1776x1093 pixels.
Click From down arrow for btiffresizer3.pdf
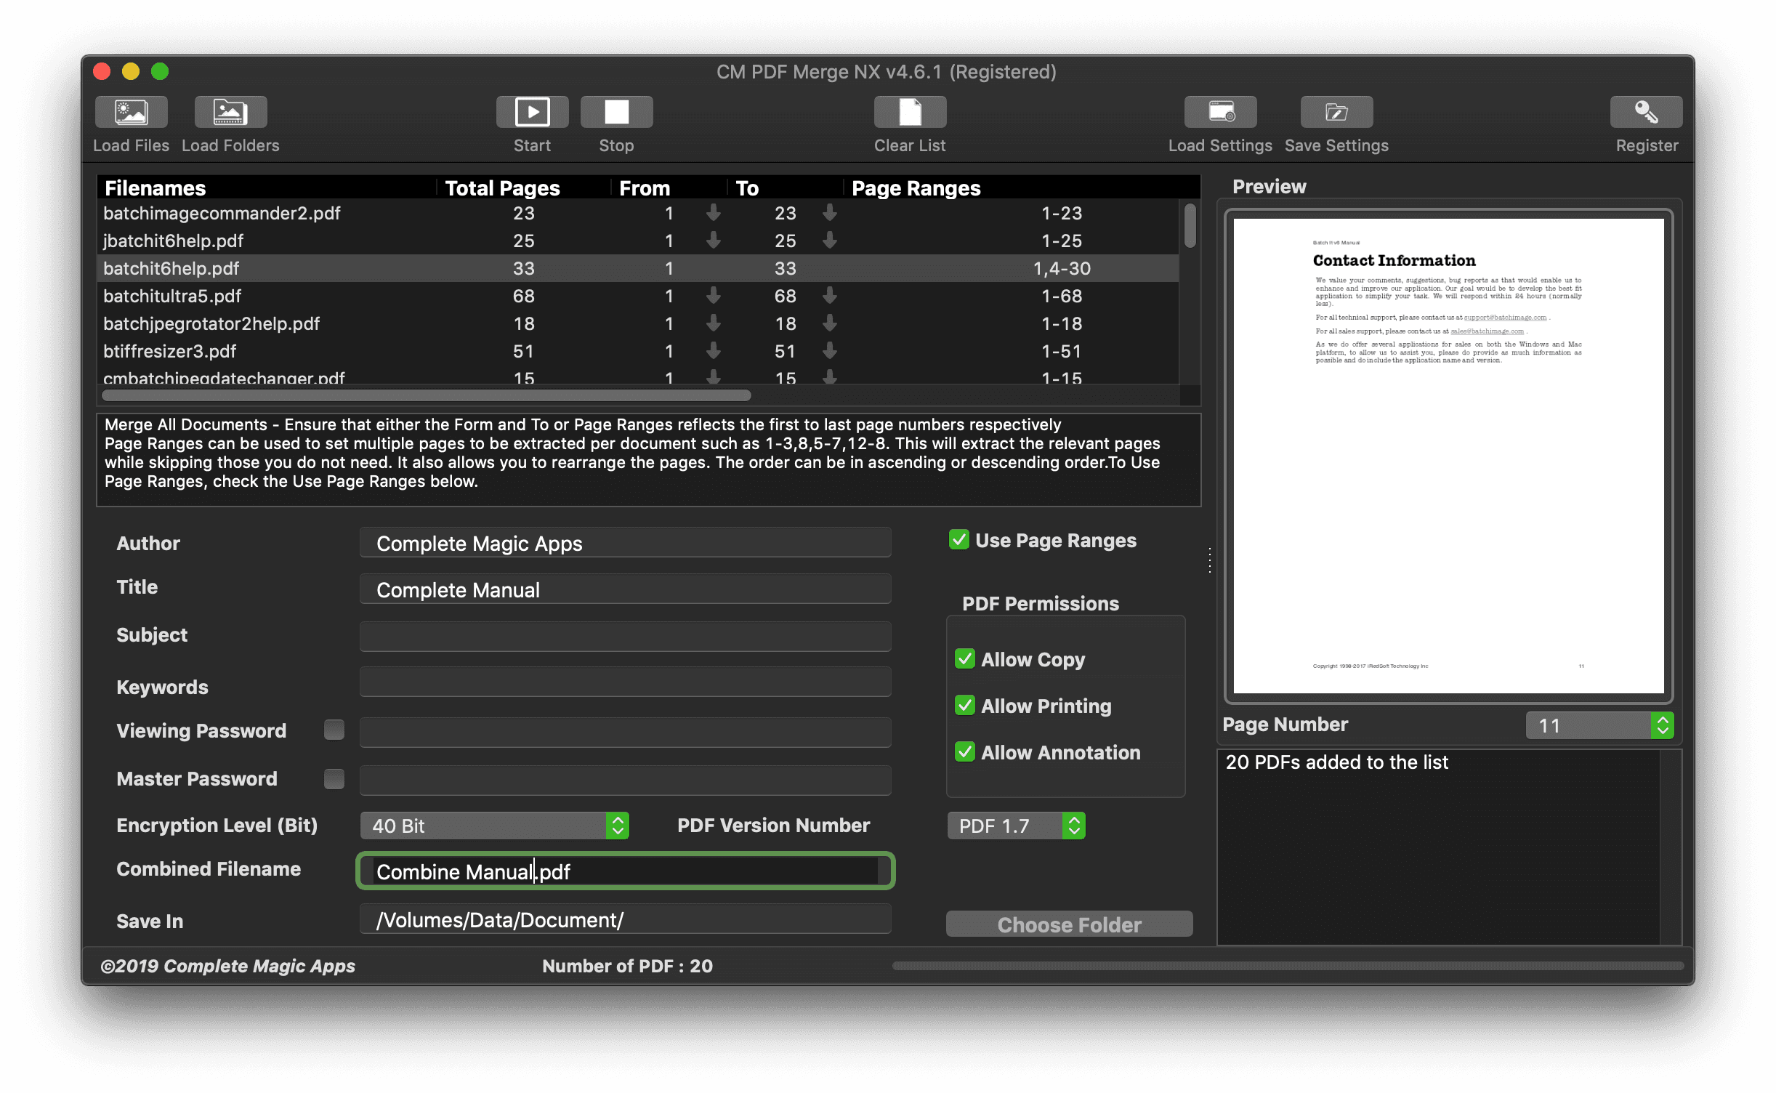click(714, 351)
